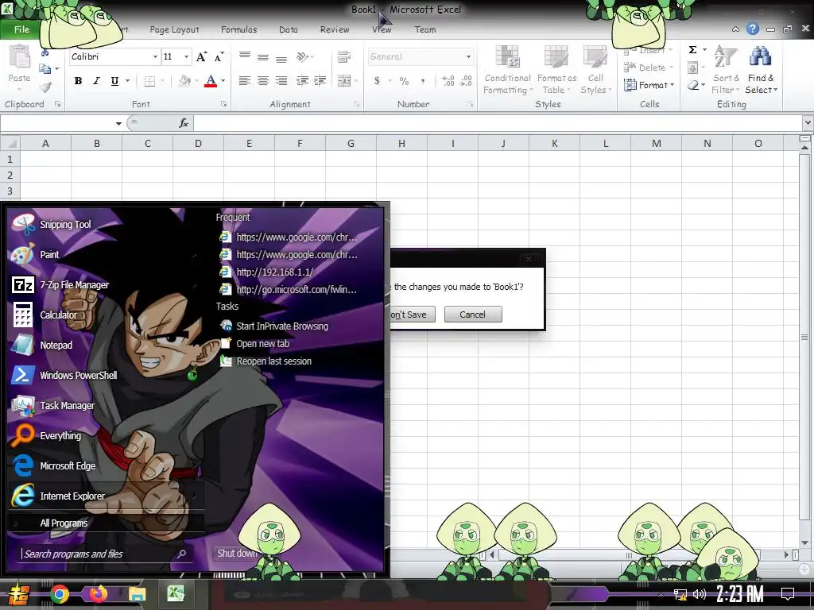Viewport: 814px width, 610px height.
Task: Click the Wrap Text icon
Action: (343, 56)
